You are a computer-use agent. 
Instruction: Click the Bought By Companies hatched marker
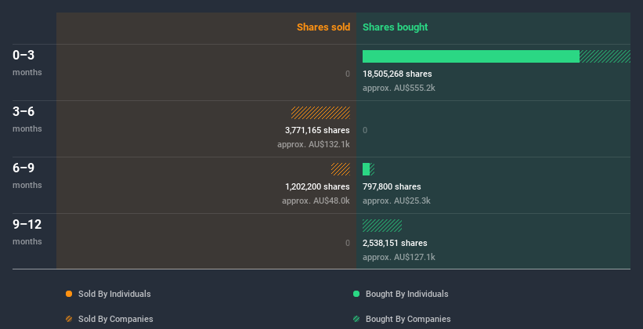pos(356,319)
